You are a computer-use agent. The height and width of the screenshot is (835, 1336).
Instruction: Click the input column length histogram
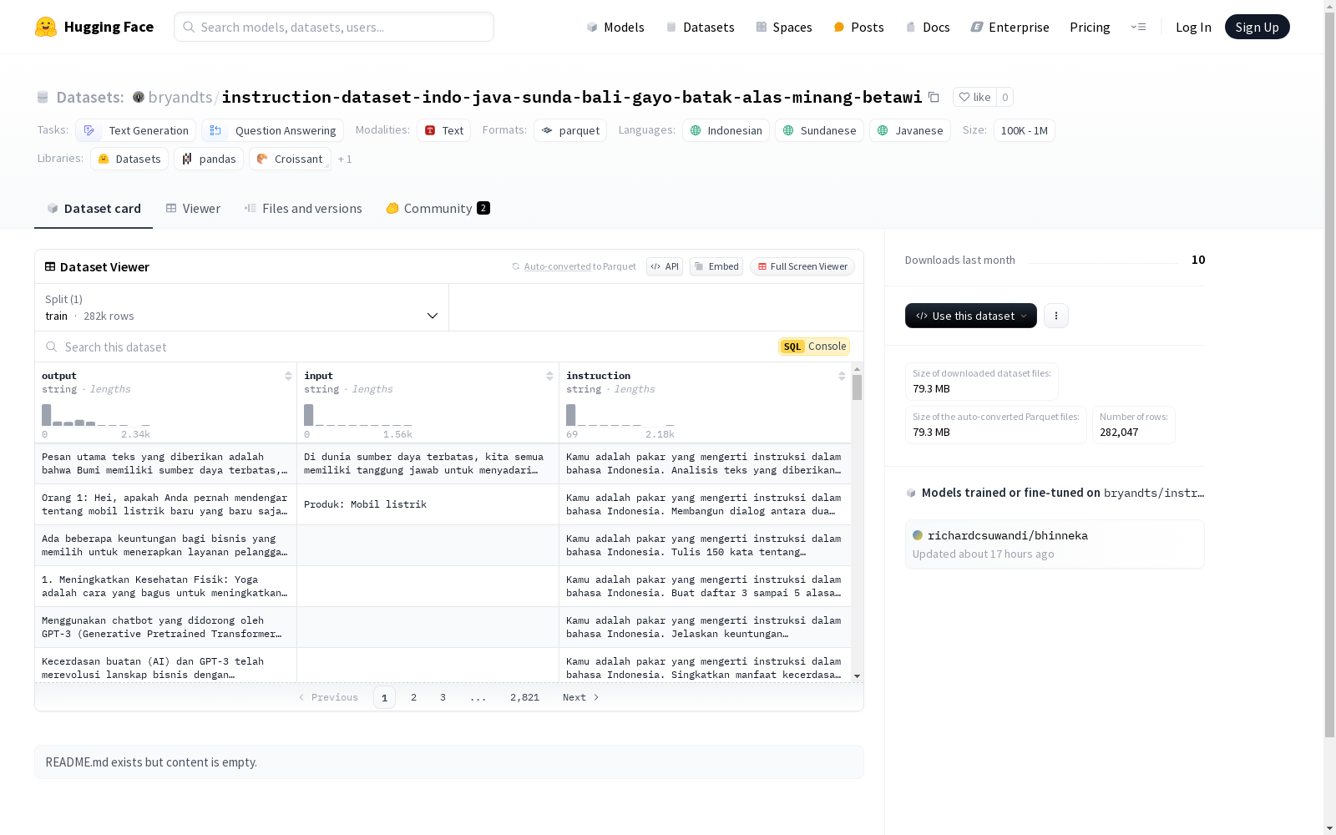coord(358,415)
